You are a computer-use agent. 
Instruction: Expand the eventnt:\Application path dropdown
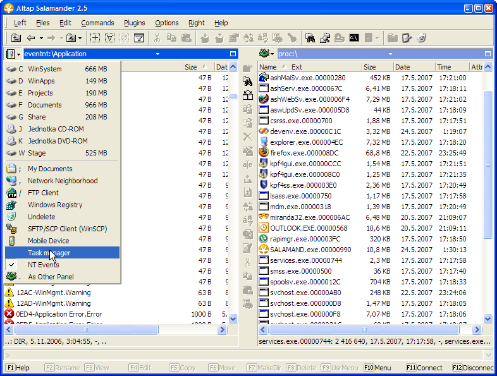(x=157, y=54)
